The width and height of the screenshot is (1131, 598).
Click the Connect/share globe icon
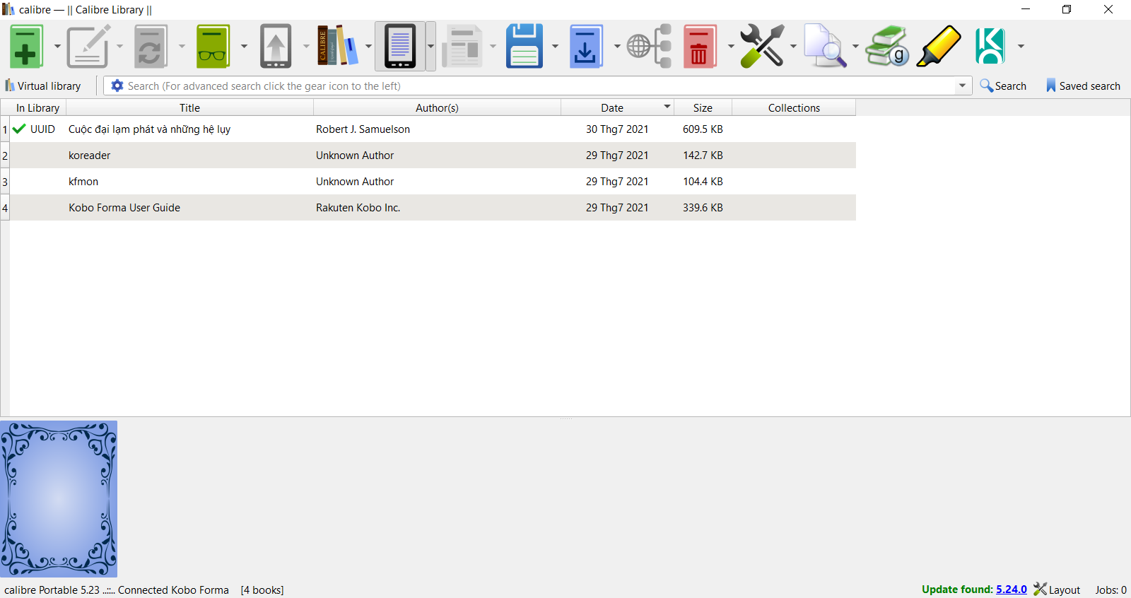click(x=650, y=47)
